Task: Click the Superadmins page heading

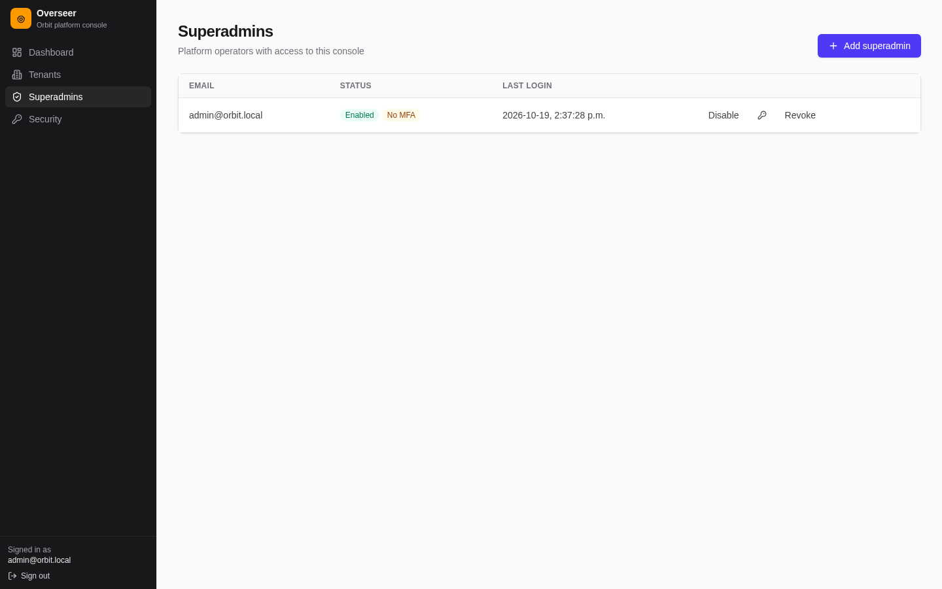Action: click(226, 31)
